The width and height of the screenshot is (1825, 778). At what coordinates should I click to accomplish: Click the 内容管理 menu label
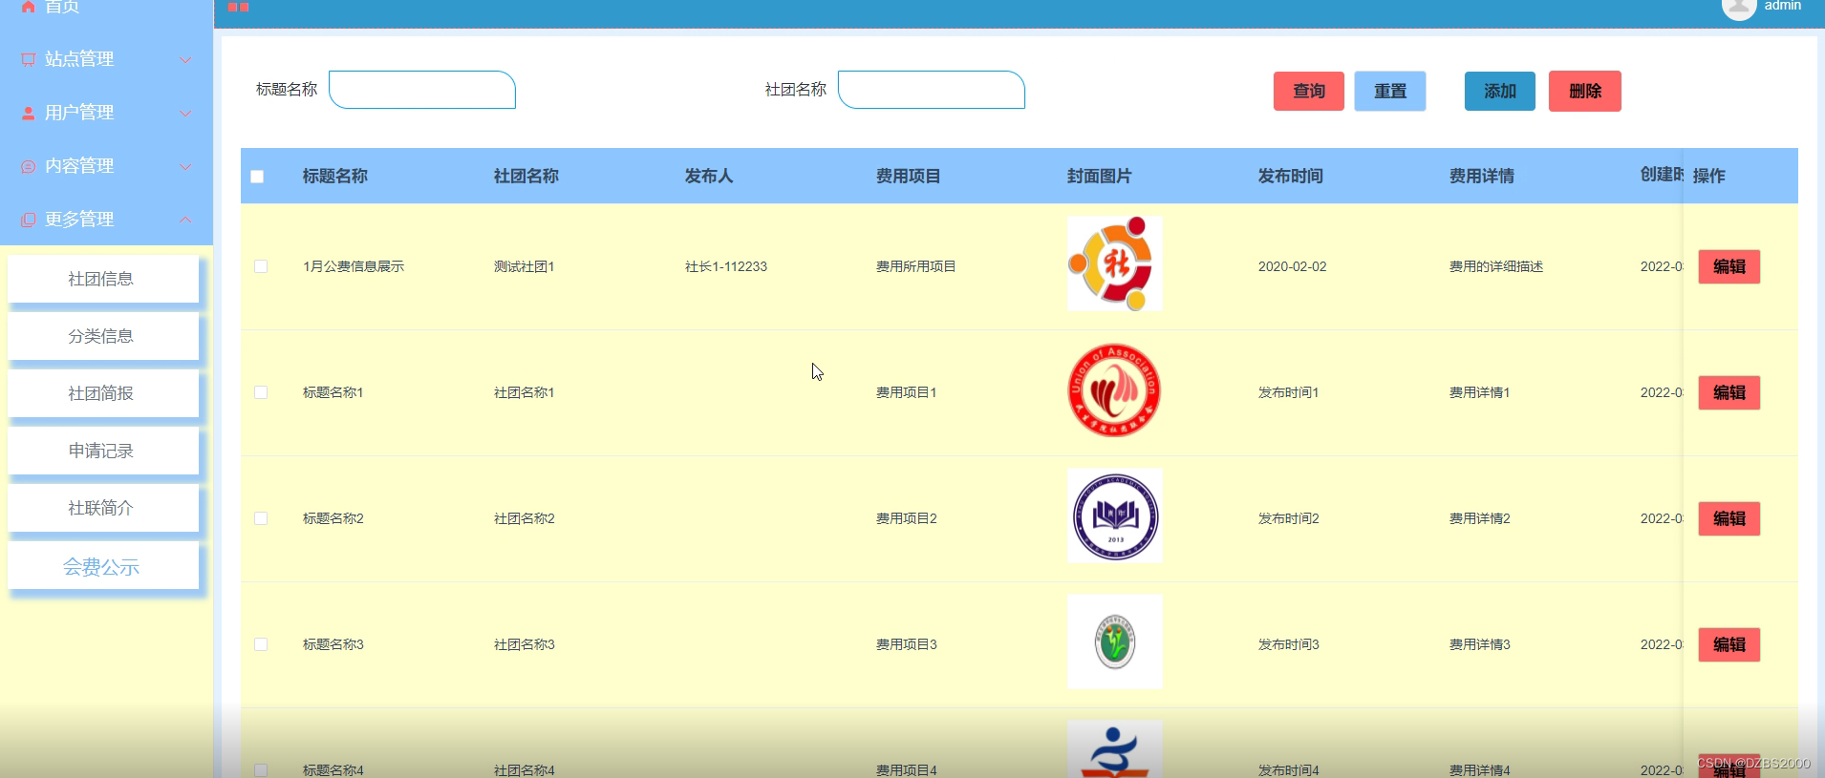[x=79, y=166]
